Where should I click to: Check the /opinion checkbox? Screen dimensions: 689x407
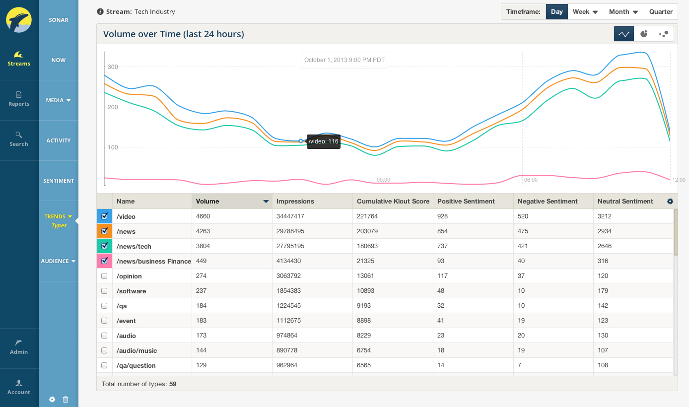pos(104,276)
